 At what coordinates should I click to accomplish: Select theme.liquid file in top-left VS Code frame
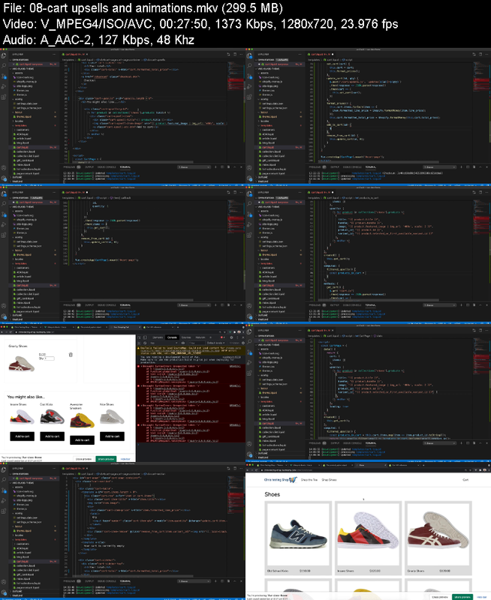pyautogui.click(x=23, y=117)
